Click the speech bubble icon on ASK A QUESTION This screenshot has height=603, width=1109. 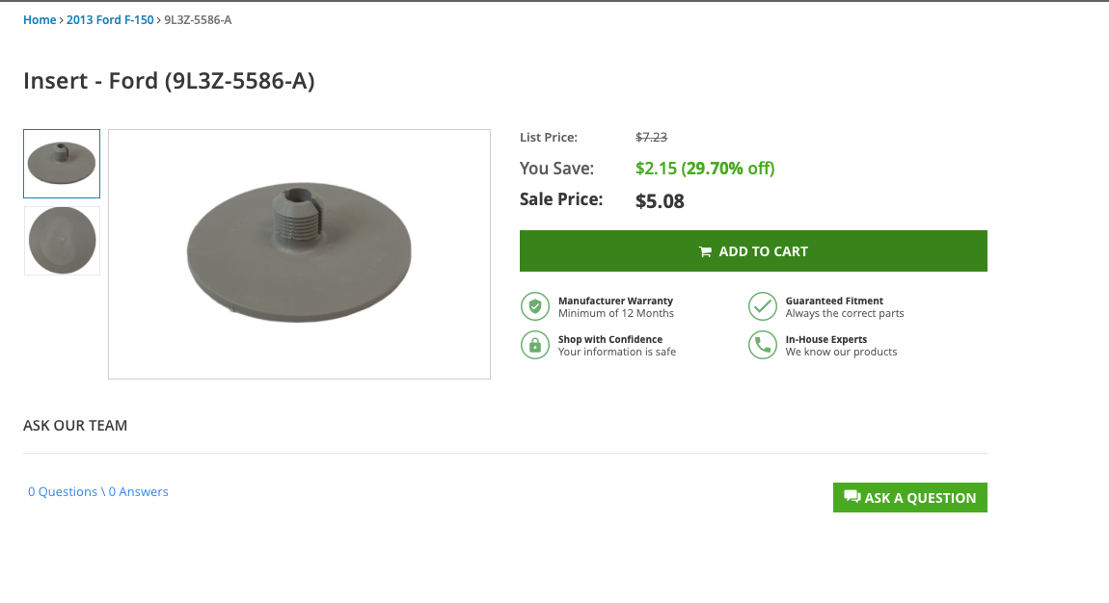tap(852, 496)
